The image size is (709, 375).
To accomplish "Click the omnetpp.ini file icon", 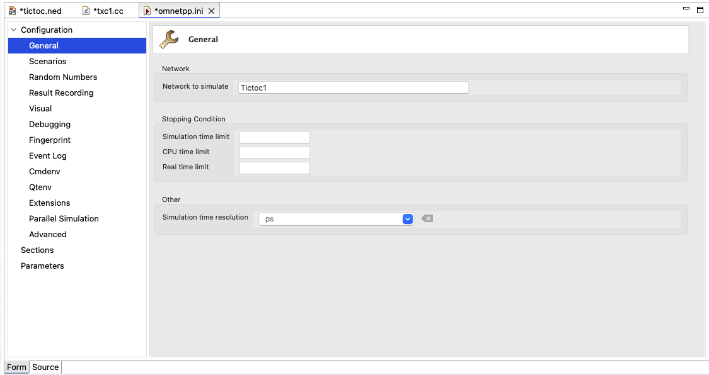I will (x=147, y=11).
